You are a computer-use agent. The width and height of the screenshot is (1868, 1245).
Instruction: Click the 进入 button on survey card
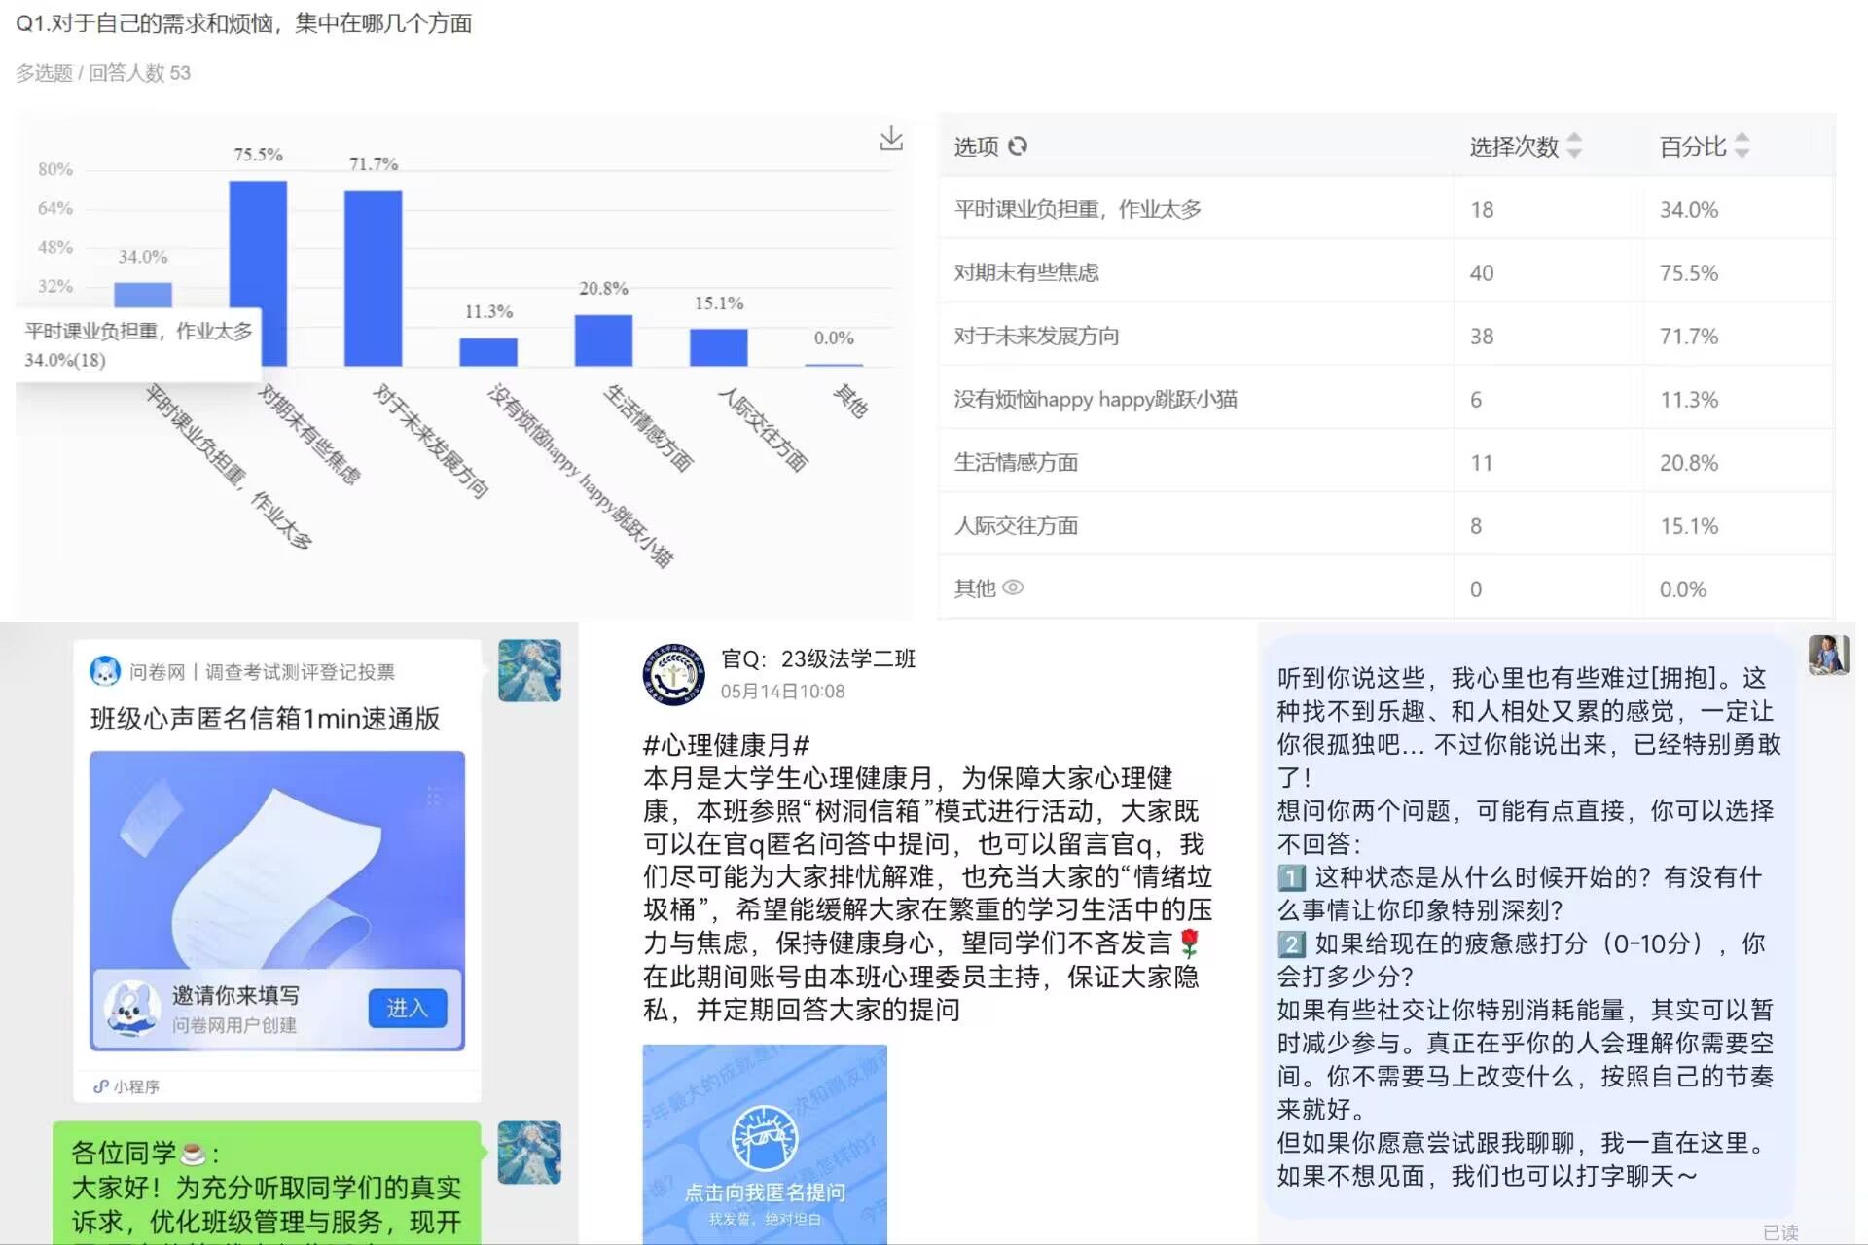pos(407,1008)
